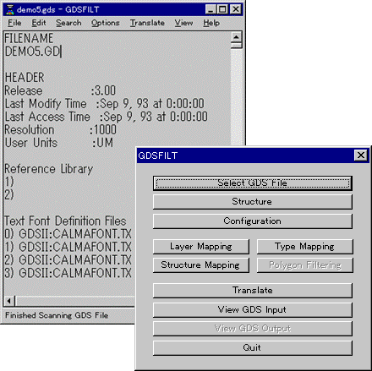Open the File menu
The width and height of the screenshot is (372, 371).
pyautogui.click(x=14, y=23)
